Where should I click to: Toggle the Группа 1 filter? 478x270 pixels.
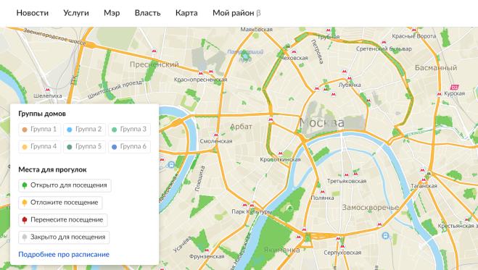[40, 130]
